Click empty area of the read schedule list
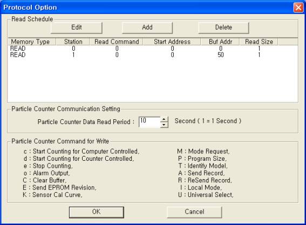 (x=153, y=80)
